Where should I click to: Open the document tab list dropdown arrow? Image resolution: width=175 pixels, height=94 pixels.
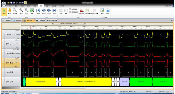coord(171,20)
